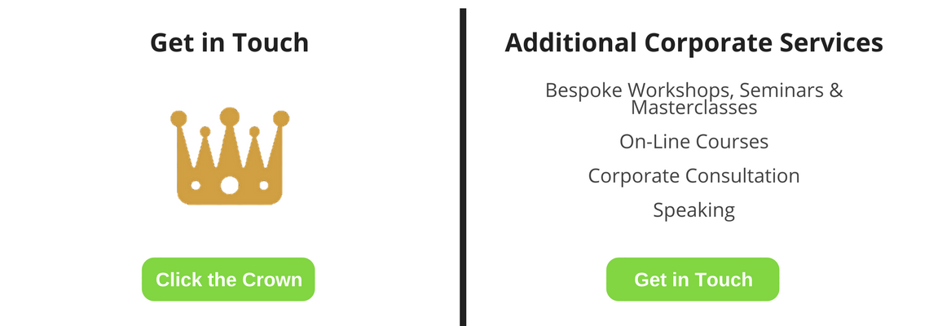Click the gold crown icon
This screenshot has height=326, width=929.
pos(230,156)
